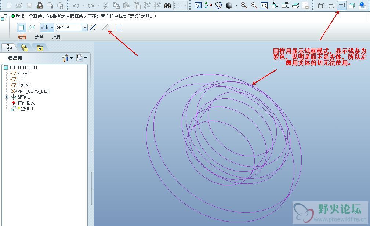
Task: Flip the extrude depth direction
Action: tap(93, 28)
